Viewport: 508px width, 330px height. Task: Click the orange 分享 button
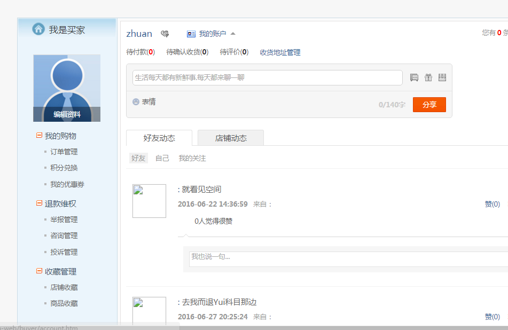(x=429, y=105)
